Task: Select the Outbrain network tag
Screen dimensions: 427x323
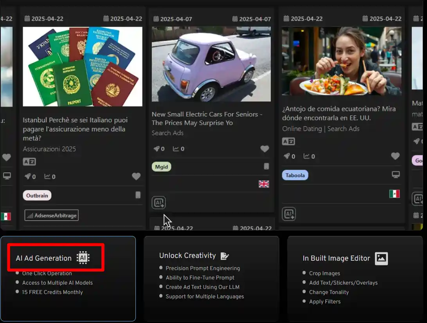Action: [x=37, y=195]
